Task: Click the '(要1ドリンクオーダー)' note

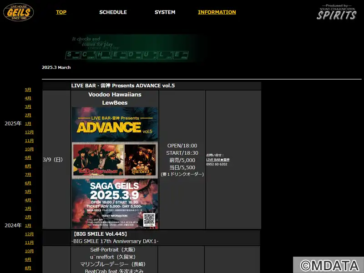Action: (x=182, y=174)
